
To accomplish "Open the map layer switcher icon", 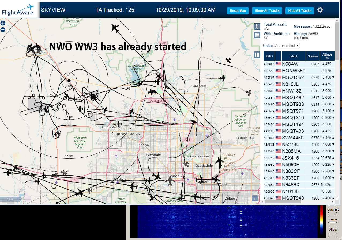I will pyautogui.click(x=257, y=26).
